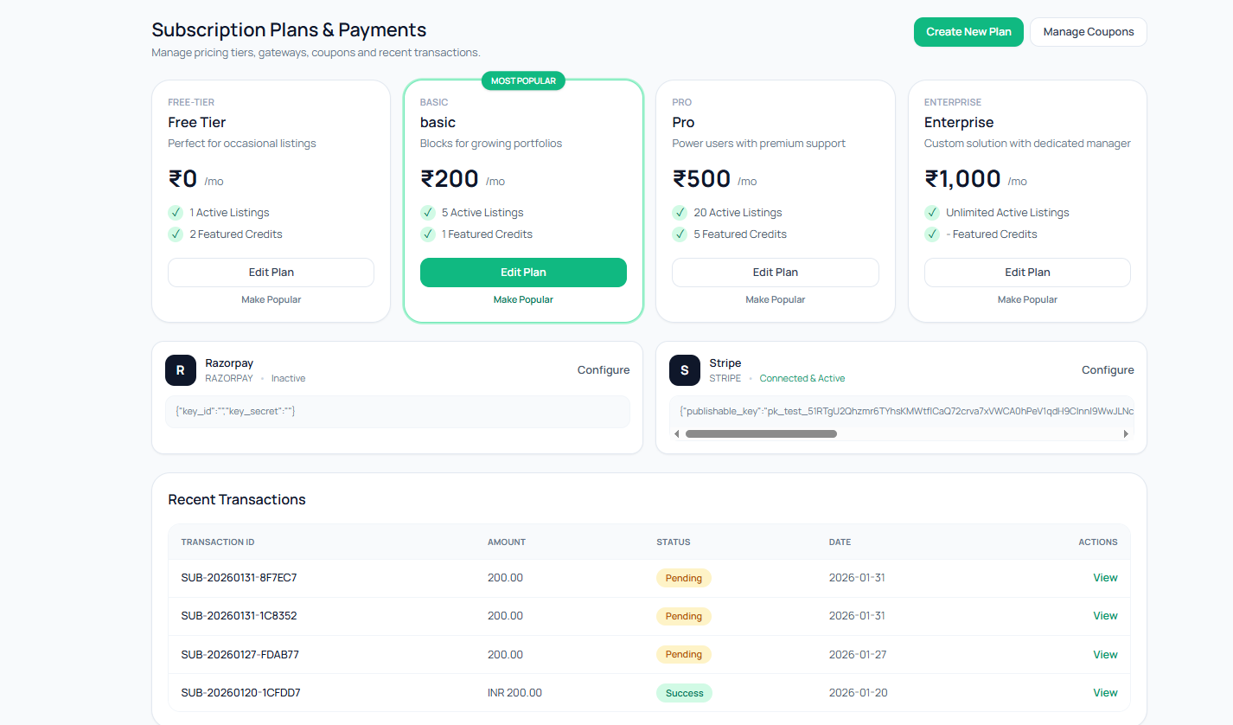Toggle Make Popular on the Free Tier plan
1233x725 pixels.
(271, 299)
